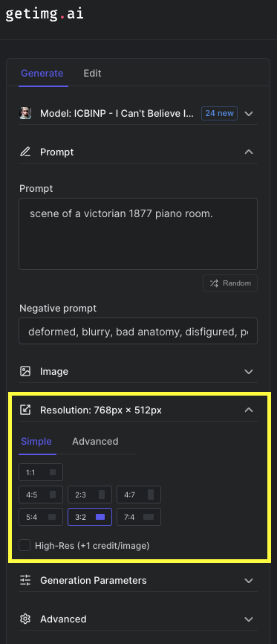Enable the High-Res checkbox
This screenshot has height=644, width=277.
click(25, 545)
